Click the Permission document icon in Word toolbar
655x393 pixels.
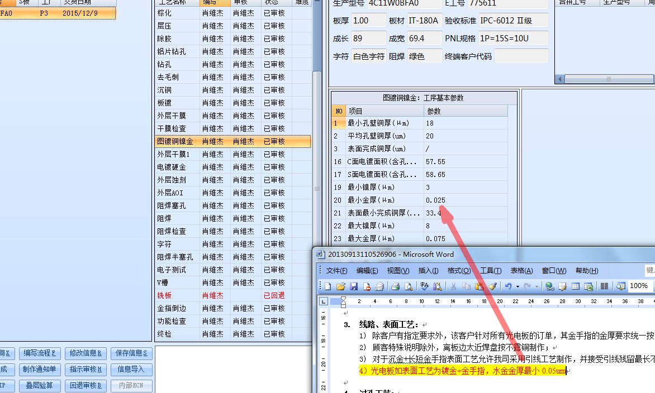coord(367,286)
